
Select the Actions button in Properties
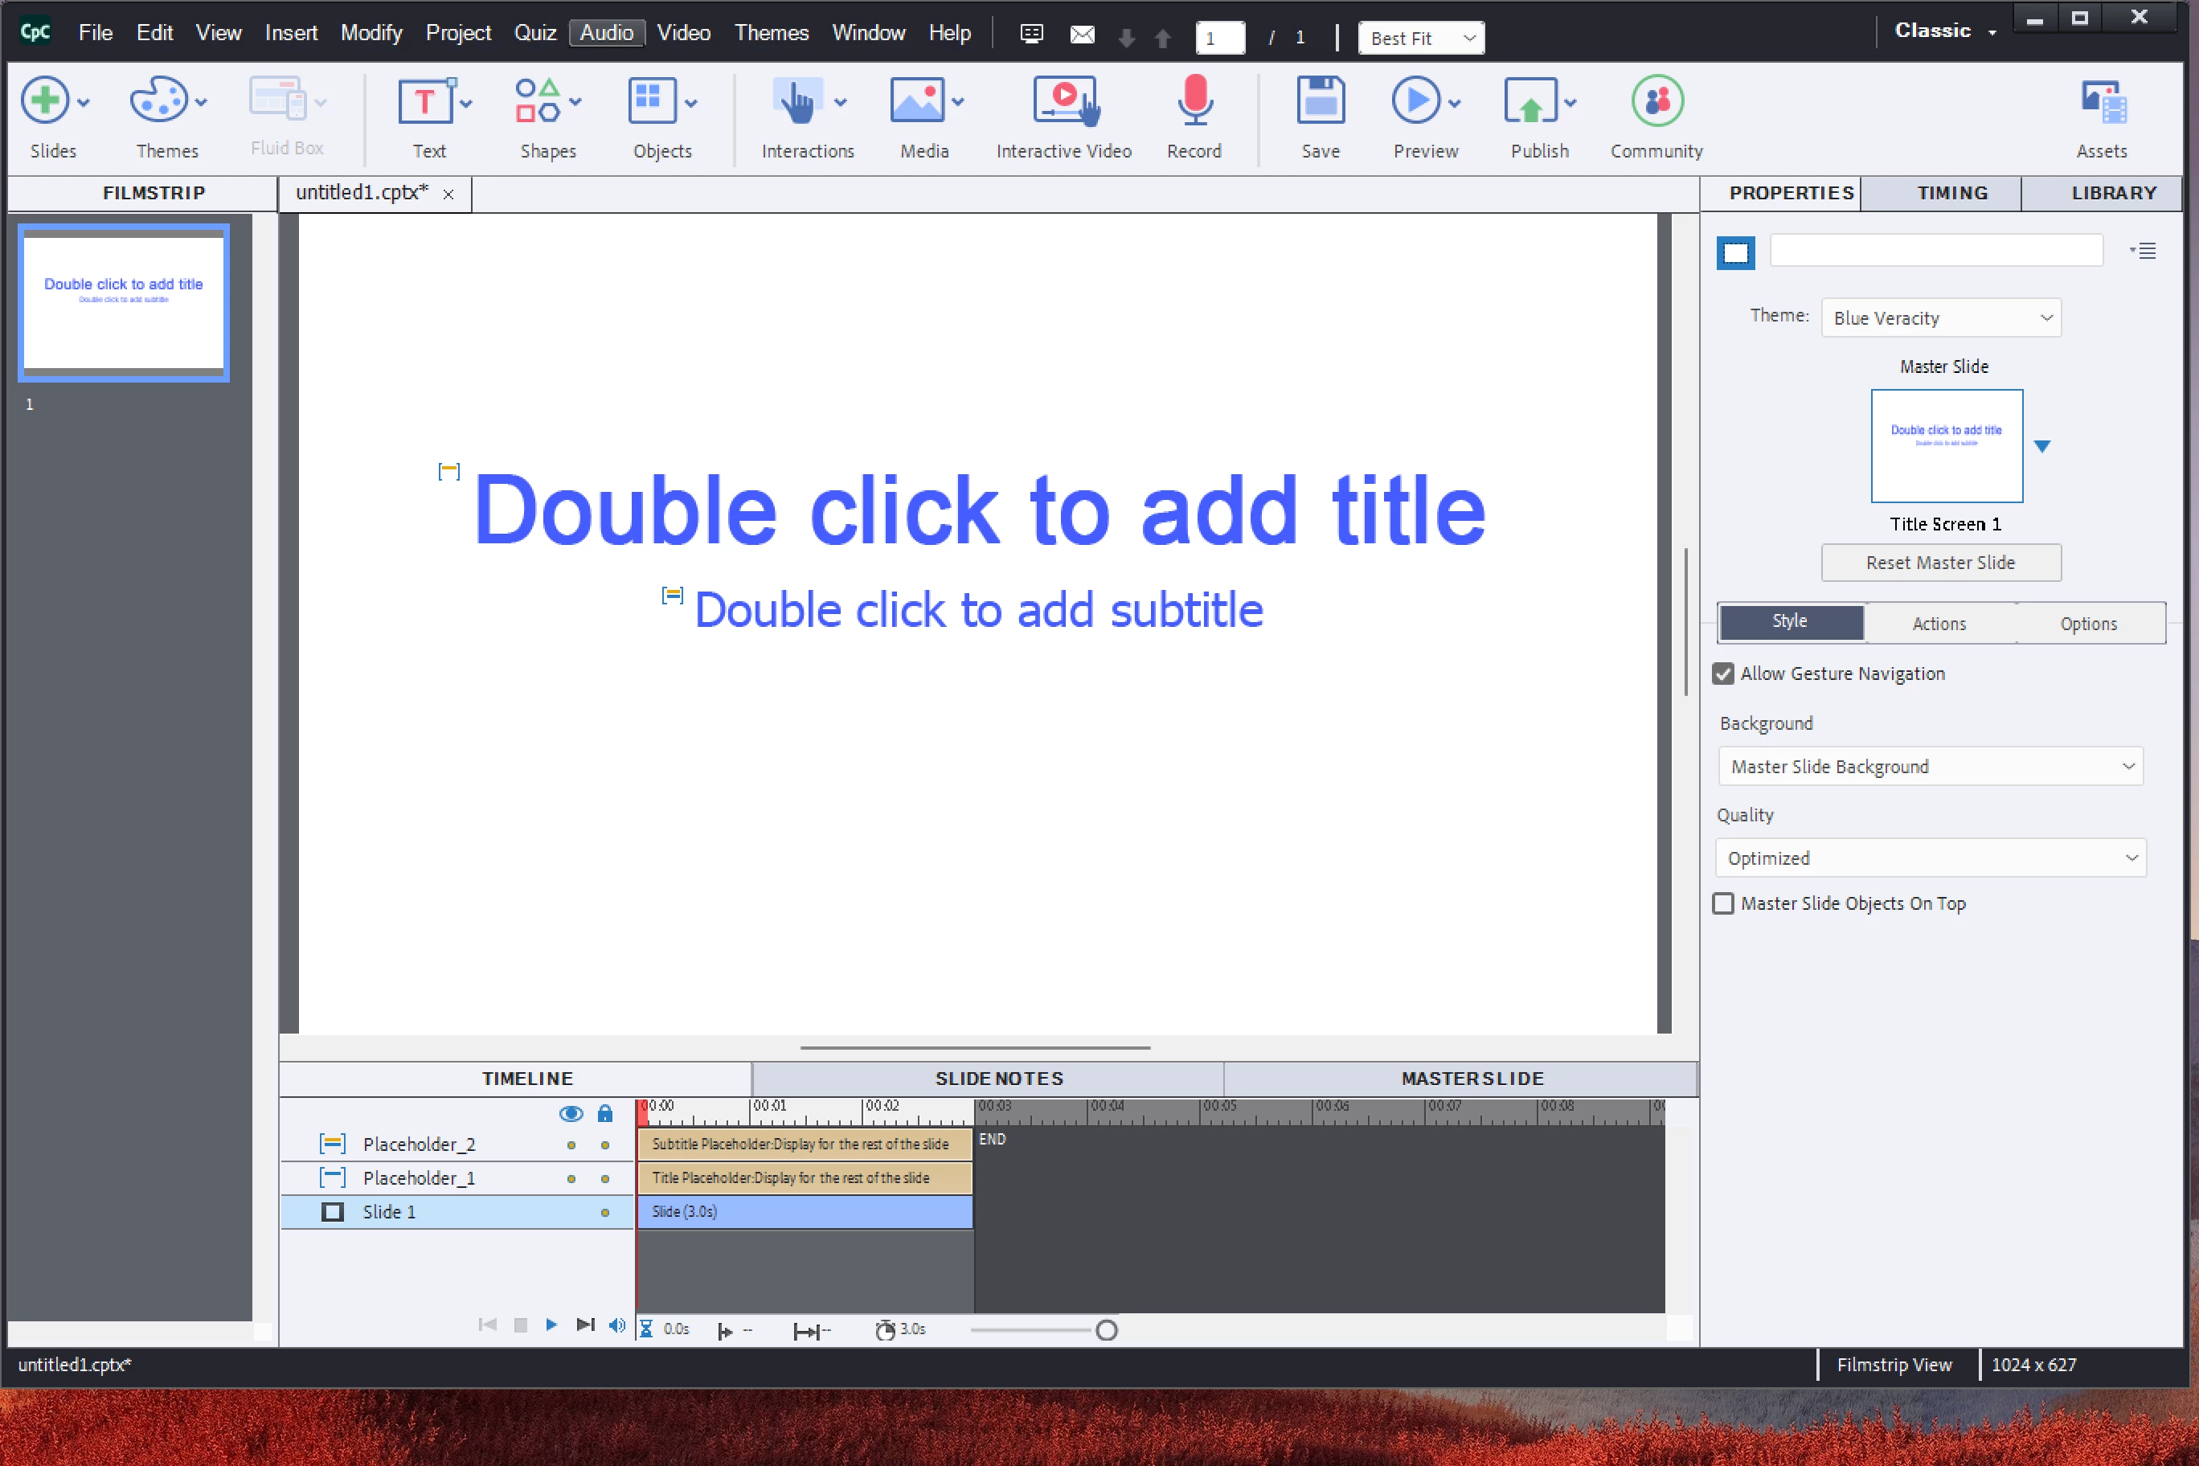click(x=1939, y=624)
